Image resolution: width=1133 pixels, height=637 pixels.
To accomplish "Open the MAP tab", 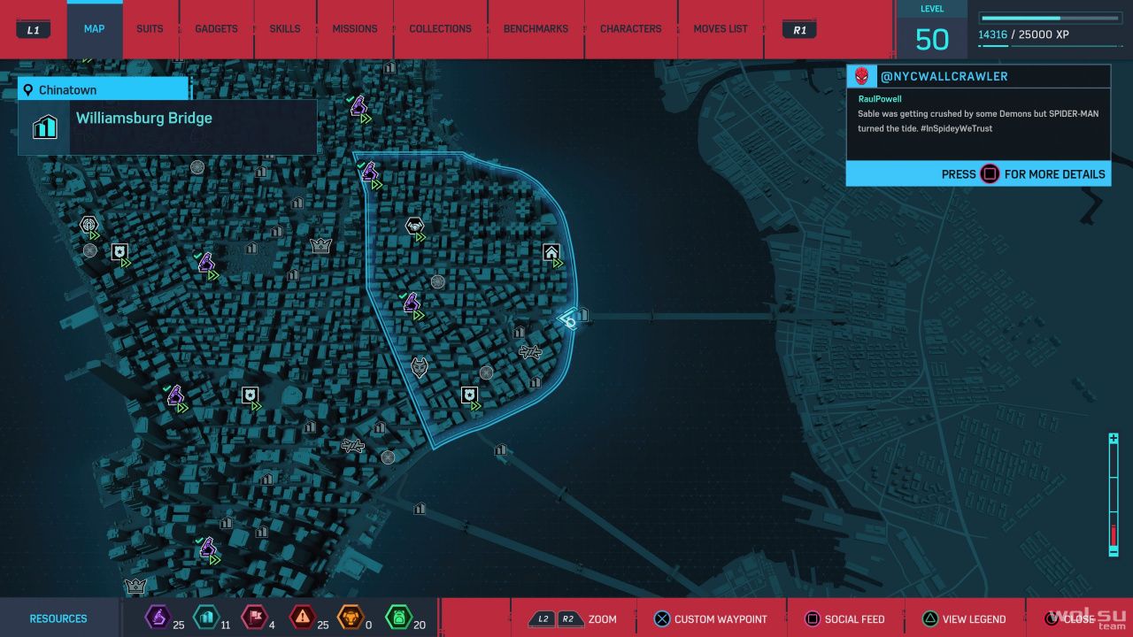I will 94,29.
